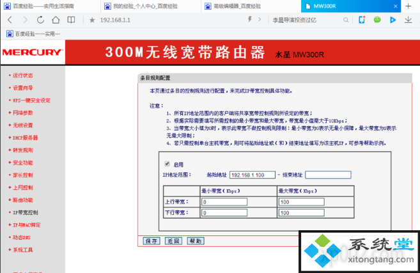420x273 pixels.
Task: Reload the page with the refresh icon
Action: [40, 20]
